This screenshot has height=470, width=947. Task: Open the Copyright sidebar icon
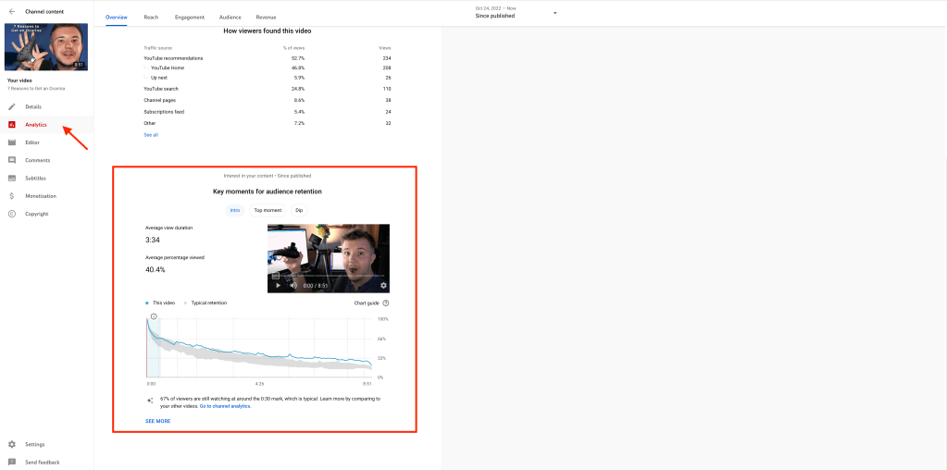tap(12, 214)
